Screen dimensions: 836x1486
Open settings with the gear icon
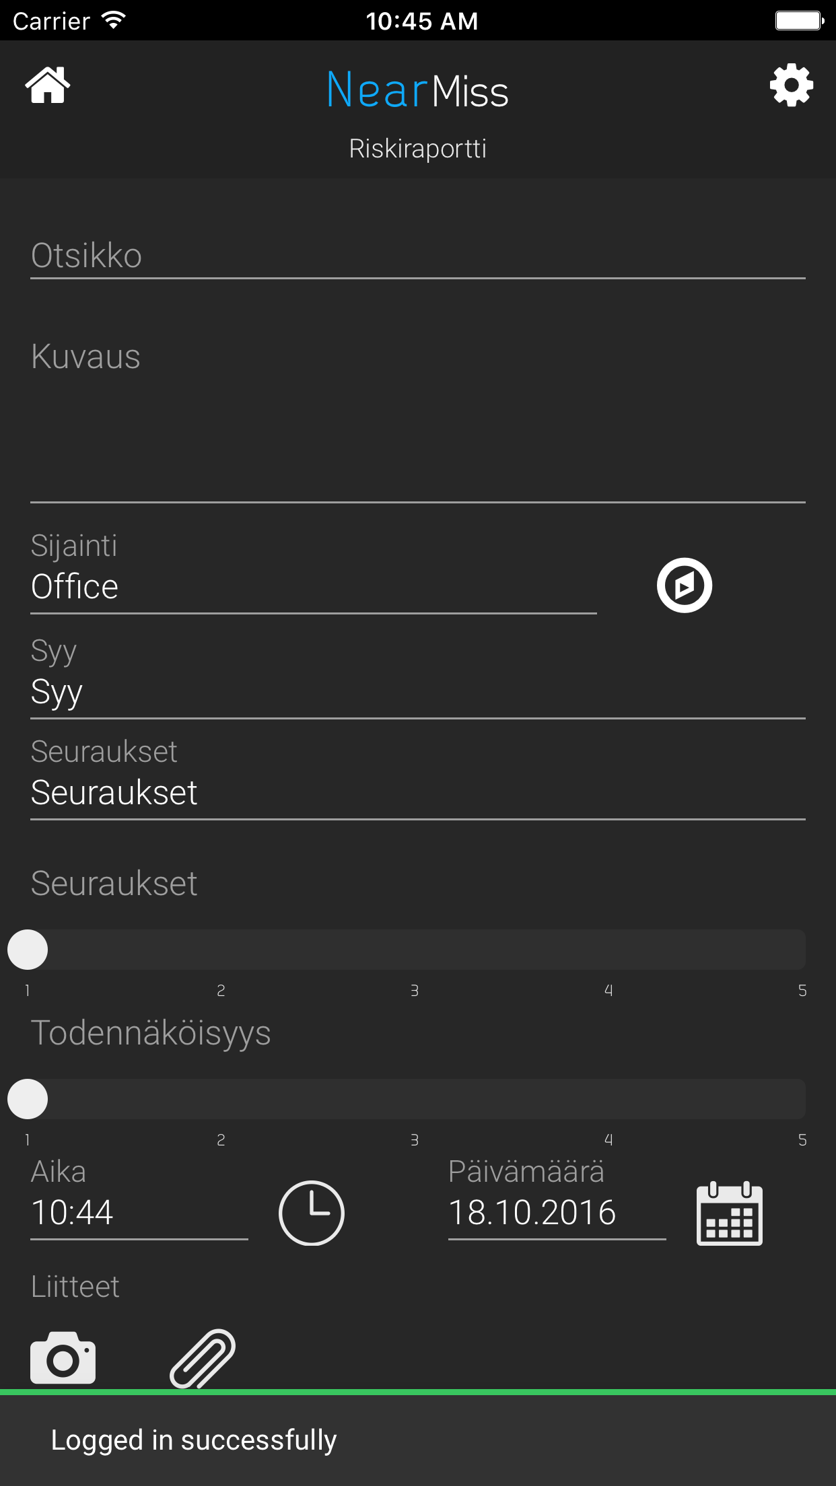click(792, 85)
